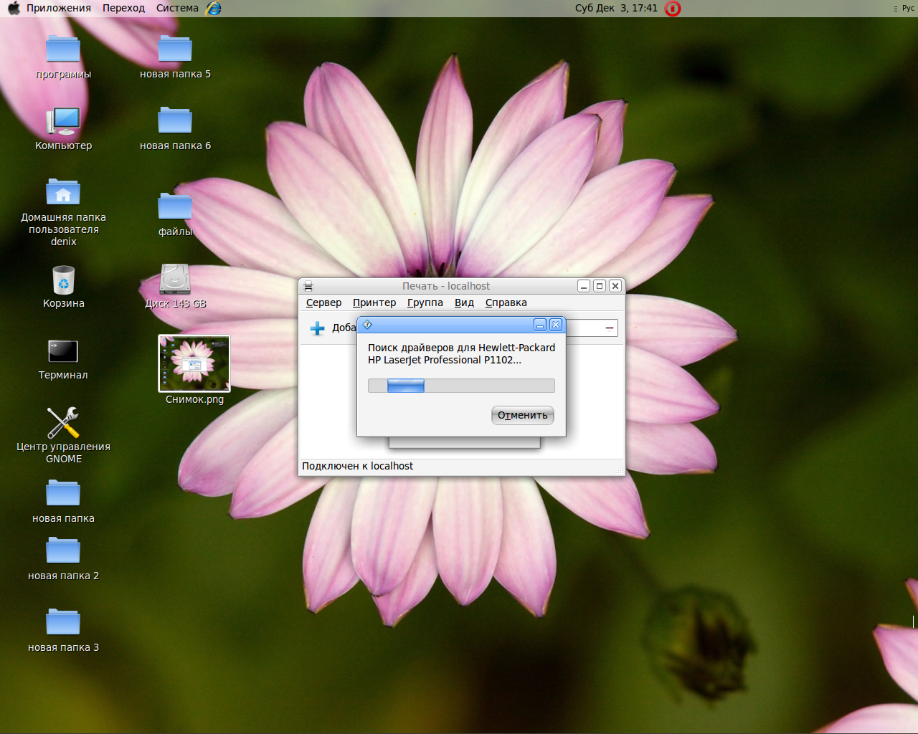Cancel the driver search with Отменить
The width and height of the screenshot is (918, 734).
coord(523,415)
